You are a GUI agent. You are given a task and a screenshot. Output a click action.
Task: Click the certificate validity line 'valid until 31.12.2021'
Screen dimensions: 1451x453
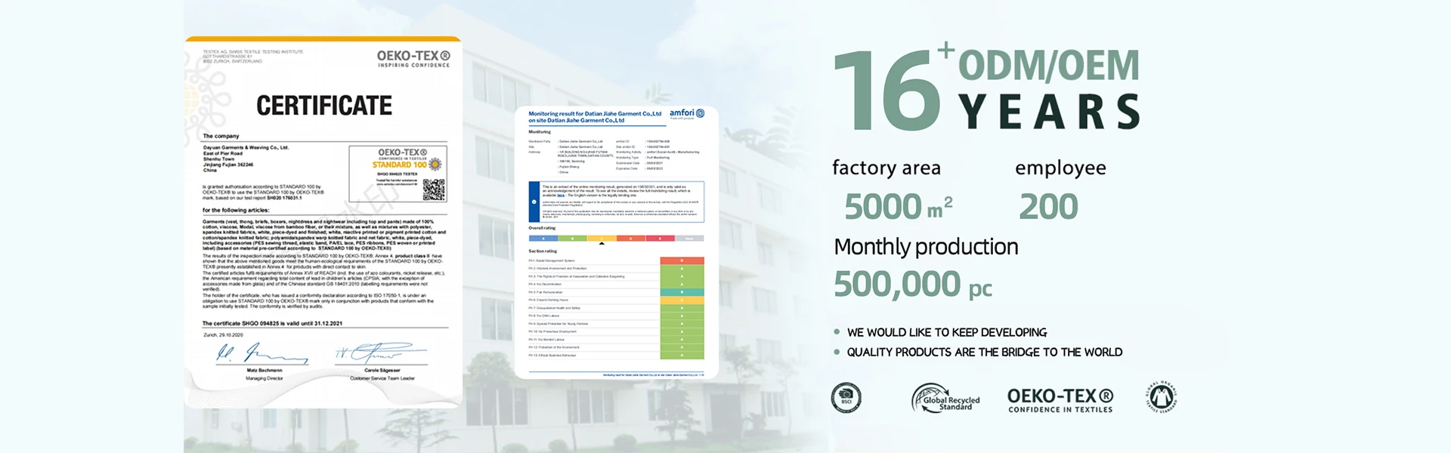(x=272, y=323)
